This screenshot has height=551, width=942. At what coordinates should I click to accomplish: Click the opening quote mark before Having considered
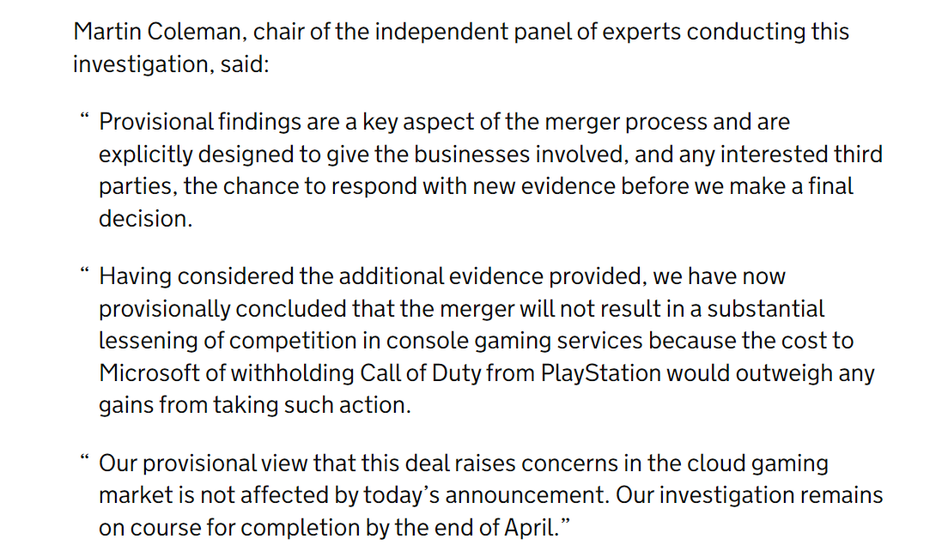click(84, 270)
